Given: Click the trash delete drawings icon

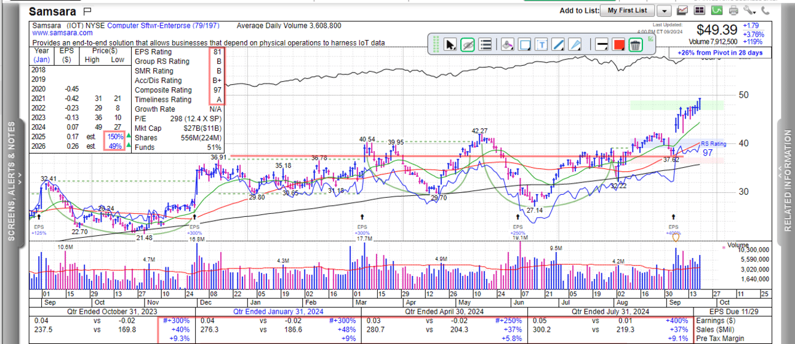Looking at the screenshot, I should (x=636, y=44).
